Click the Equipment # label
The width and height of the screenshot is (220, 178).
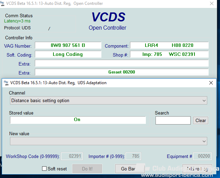(x=179, y=156)
